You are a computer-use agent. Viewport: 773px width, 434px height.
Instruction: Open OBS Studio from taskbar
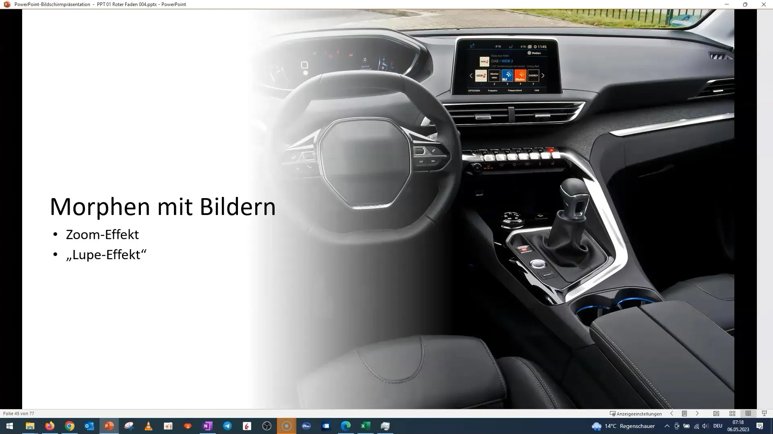point(267,426)
